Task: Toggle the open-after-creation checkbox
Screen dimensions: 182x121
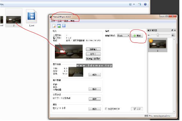Action: click(107, 109)
